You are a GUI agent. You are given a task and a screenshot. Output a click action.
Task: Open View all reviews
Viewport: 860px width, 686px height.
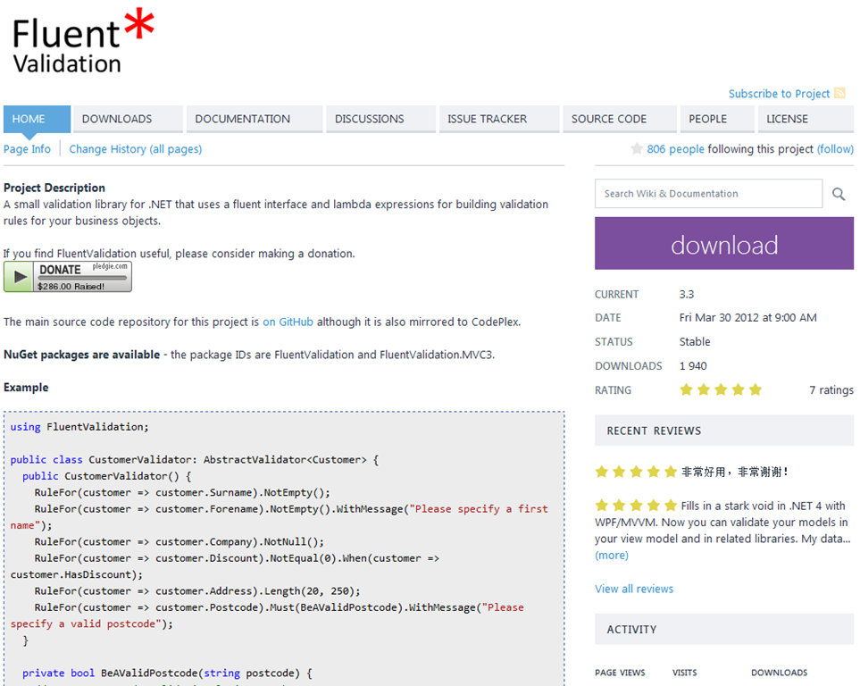(x=634, y=589)
